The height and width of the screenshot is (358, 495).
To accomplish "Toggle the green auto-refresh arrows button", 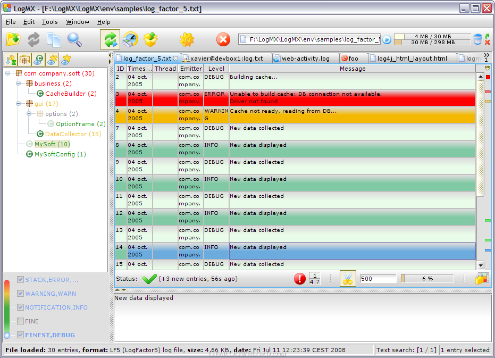I will (110, 39).
